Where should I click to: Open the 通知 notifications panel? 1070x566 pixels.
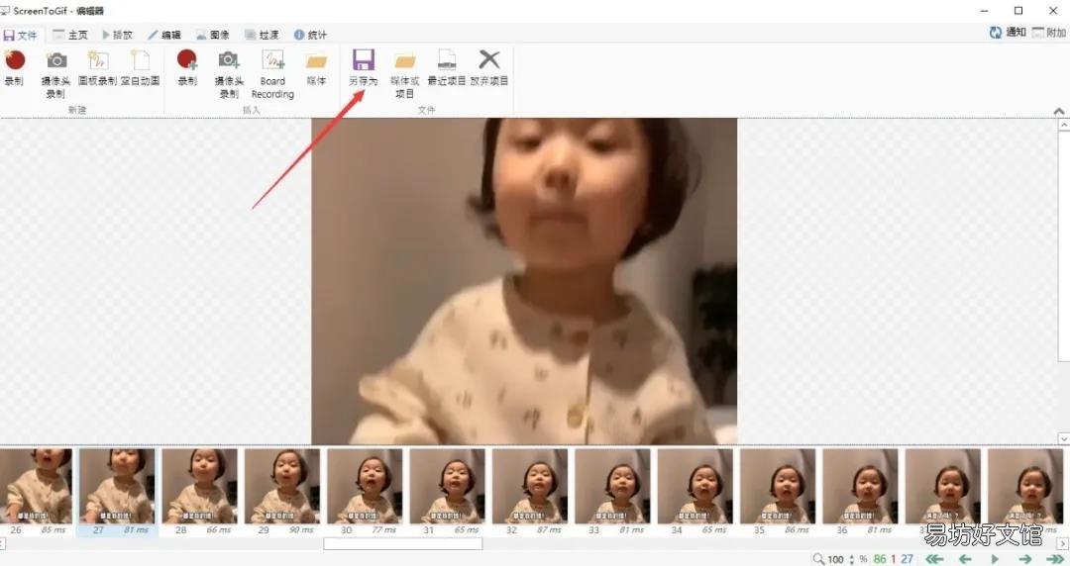[x=1008, y=32]
